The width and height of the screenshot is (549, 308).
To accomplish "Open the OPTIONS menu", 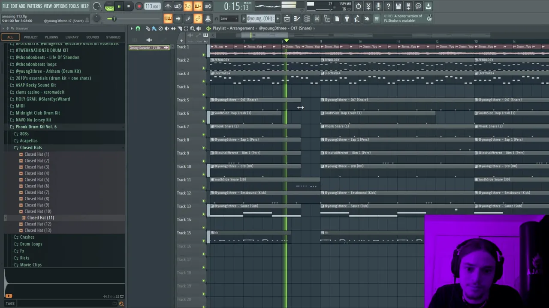I will click(60, 6).
